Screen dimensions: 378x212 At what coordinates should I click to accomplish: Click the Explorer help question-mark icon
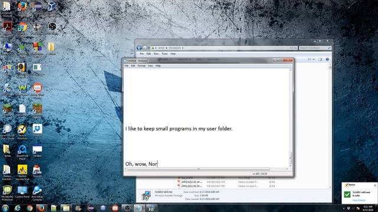coord(327,59)
